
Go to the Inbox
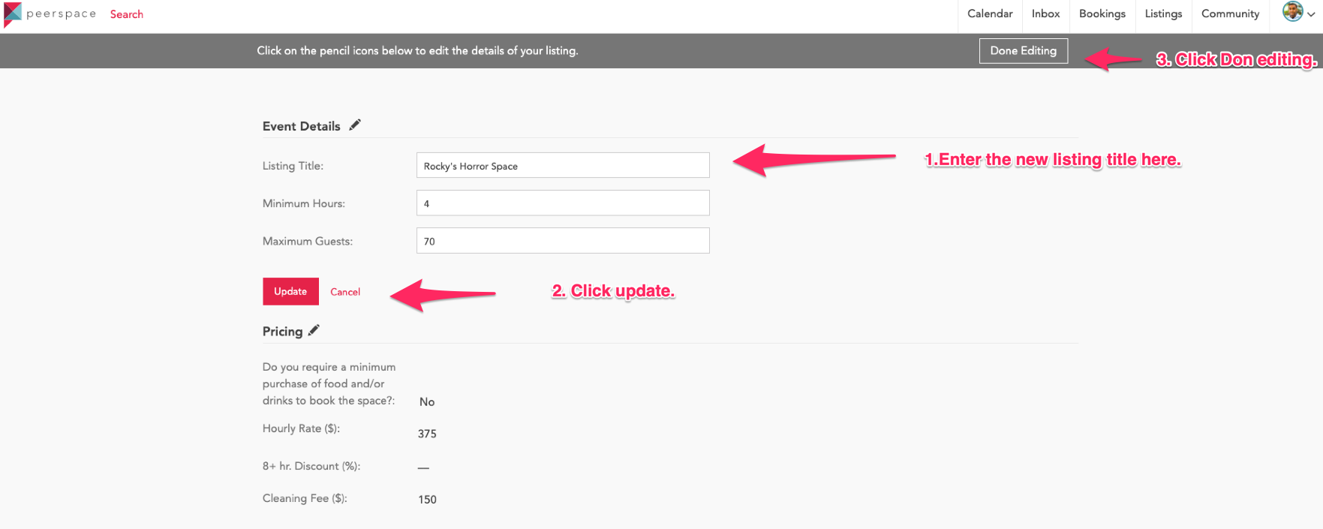(x=1045, y=14)
